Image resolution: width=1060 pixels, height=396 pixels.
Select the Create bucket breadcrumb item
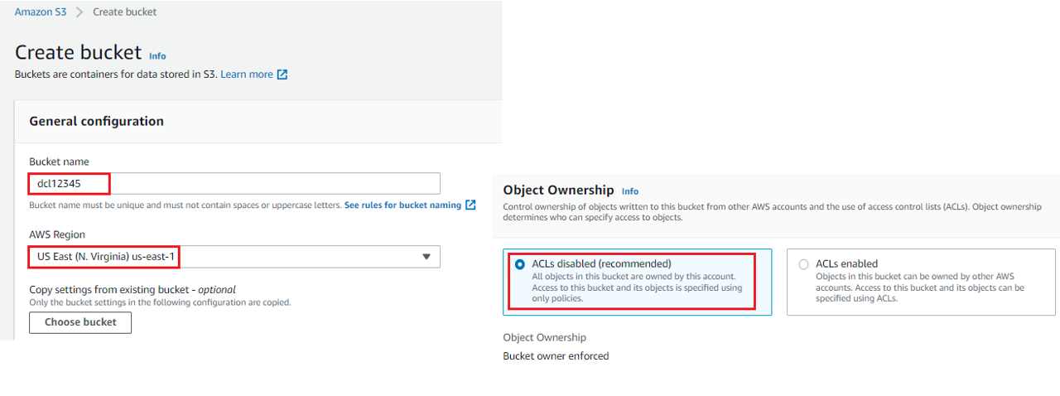pyautogui.click(x=124, y=12)
